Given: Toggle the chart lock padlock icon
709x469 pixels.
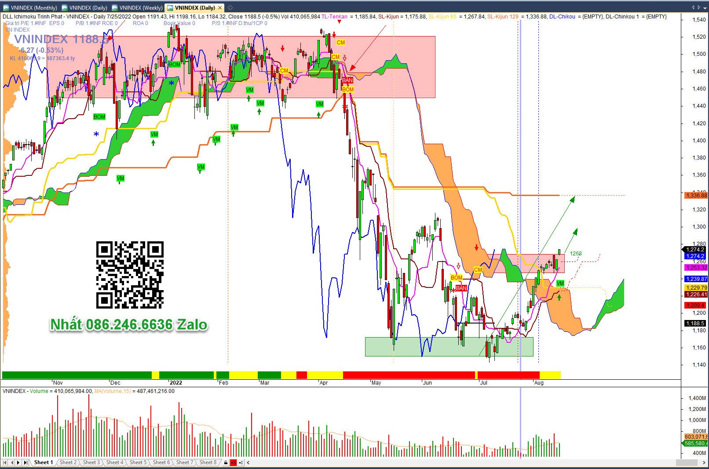Looking at the screenshot, I should tap(226, 462).
